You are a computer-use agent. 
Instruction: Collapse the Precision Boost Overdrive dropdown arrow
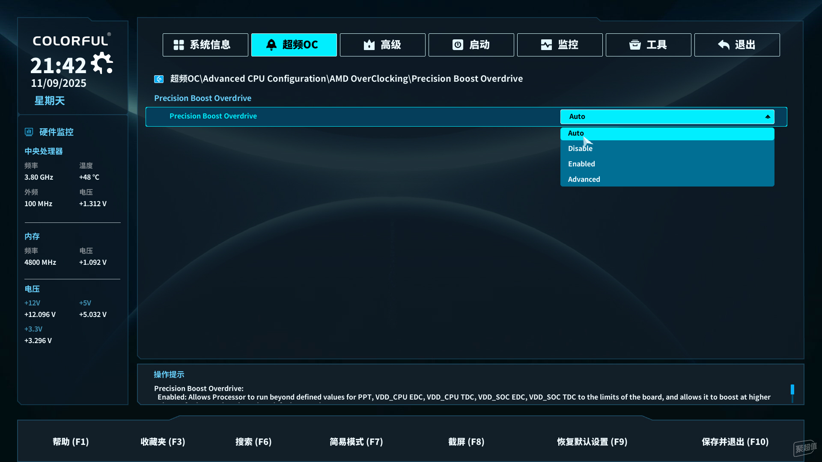(767, 117)
